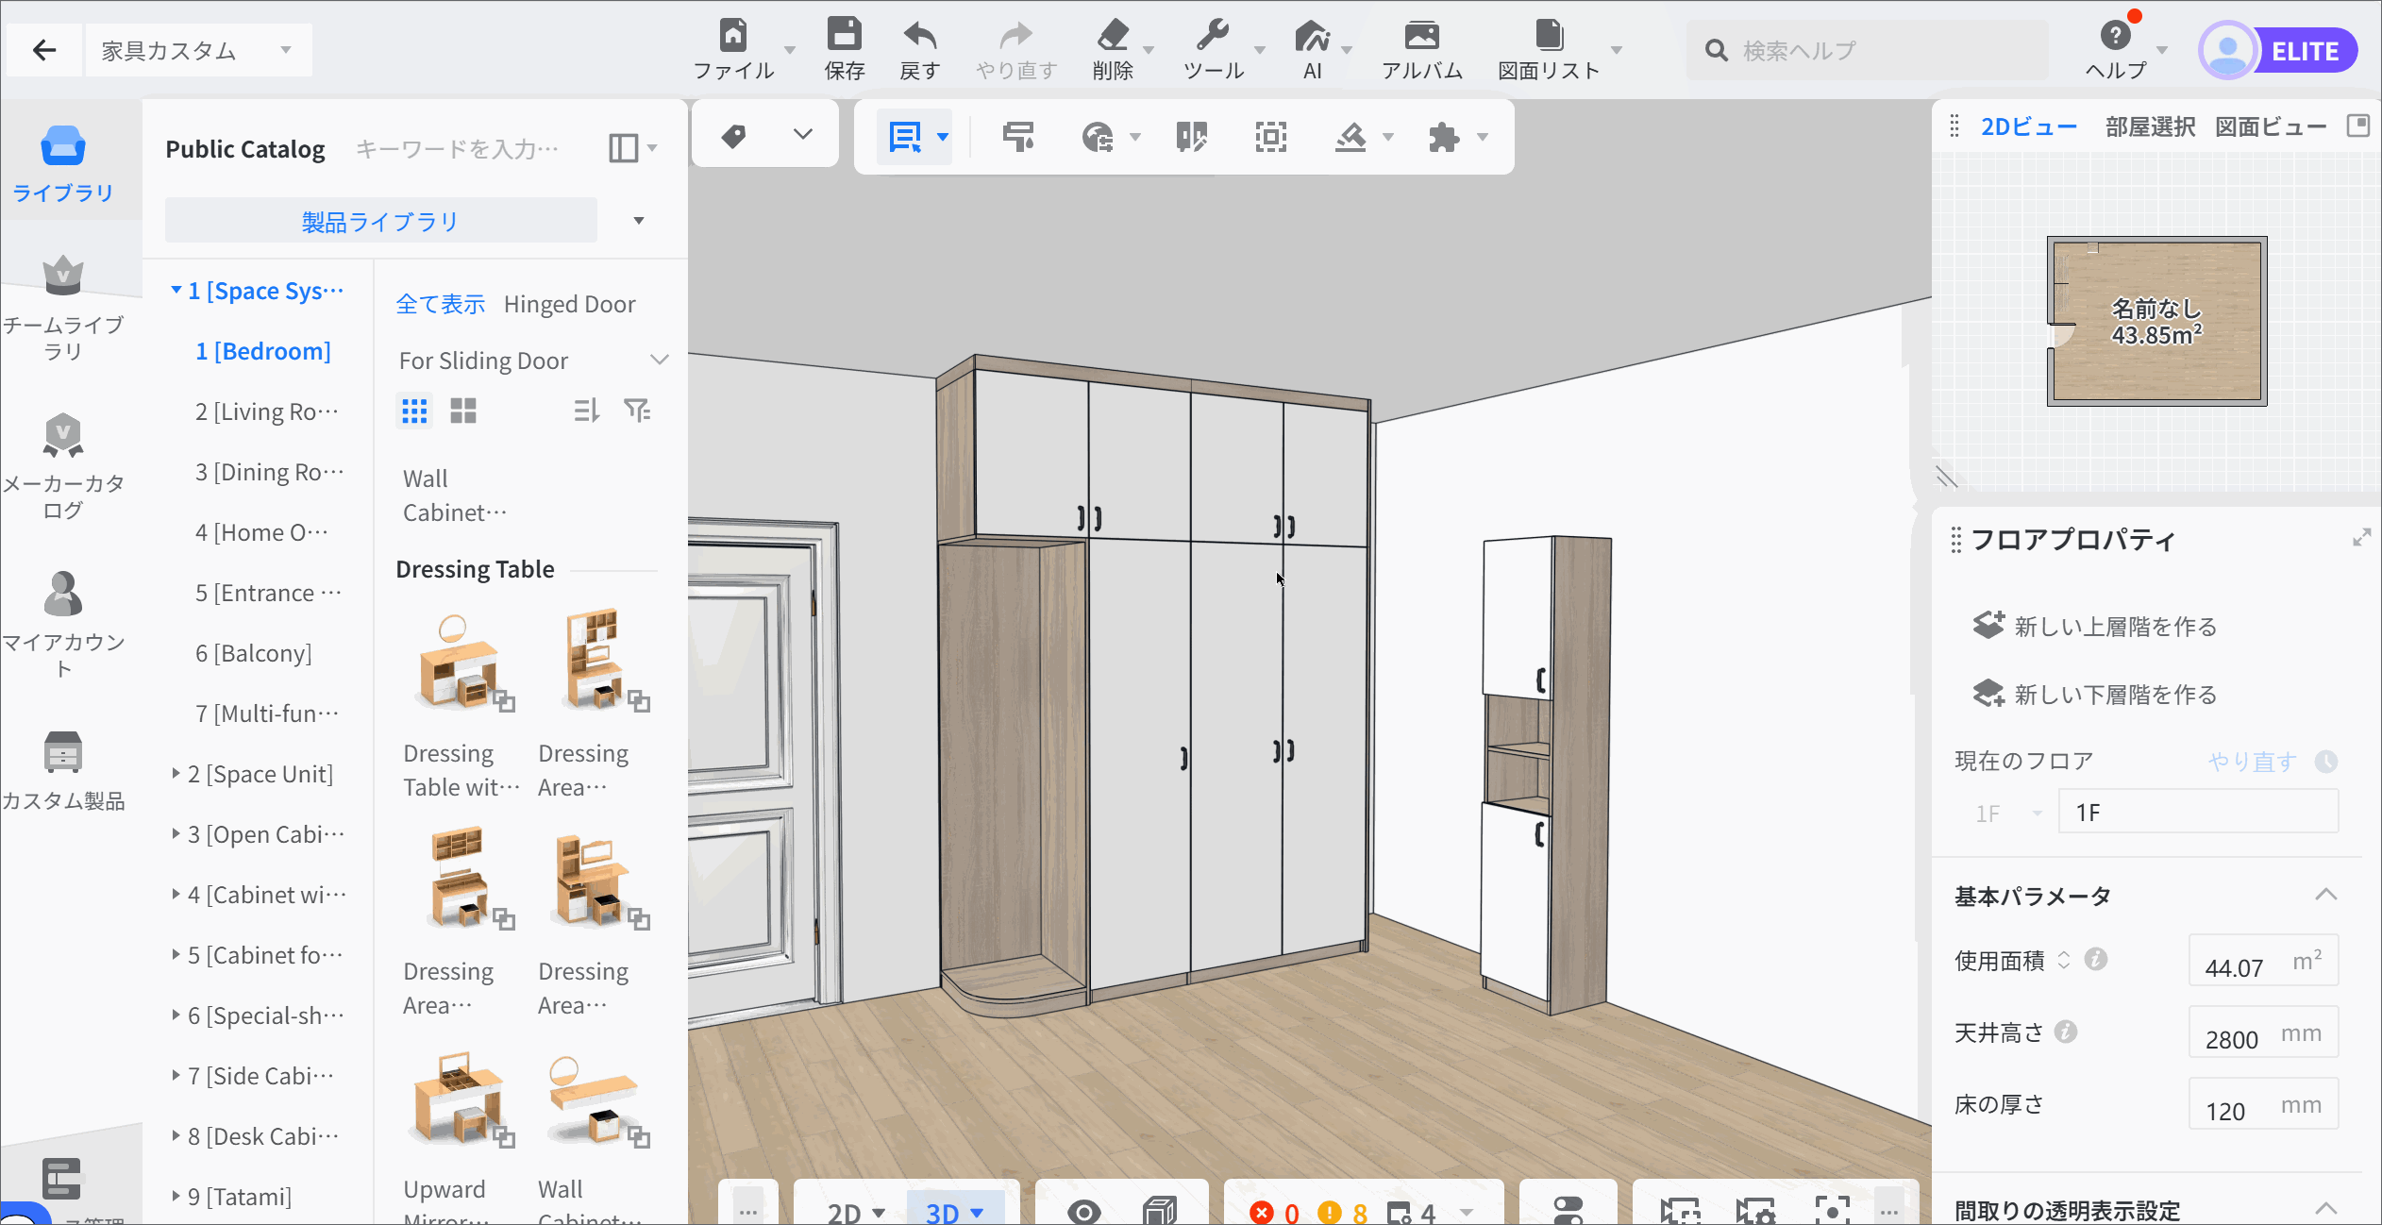Expand the 3 [Open Cabi… node

pyautogui.click(x=176, y=833)
